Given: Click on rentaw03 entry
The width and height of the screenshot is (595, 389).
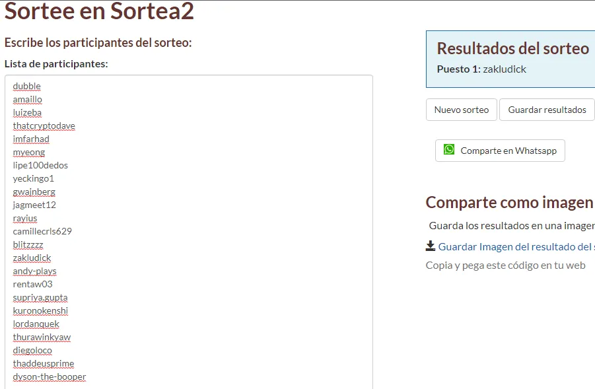Looking at the screenshot, I should click(32, 284).
